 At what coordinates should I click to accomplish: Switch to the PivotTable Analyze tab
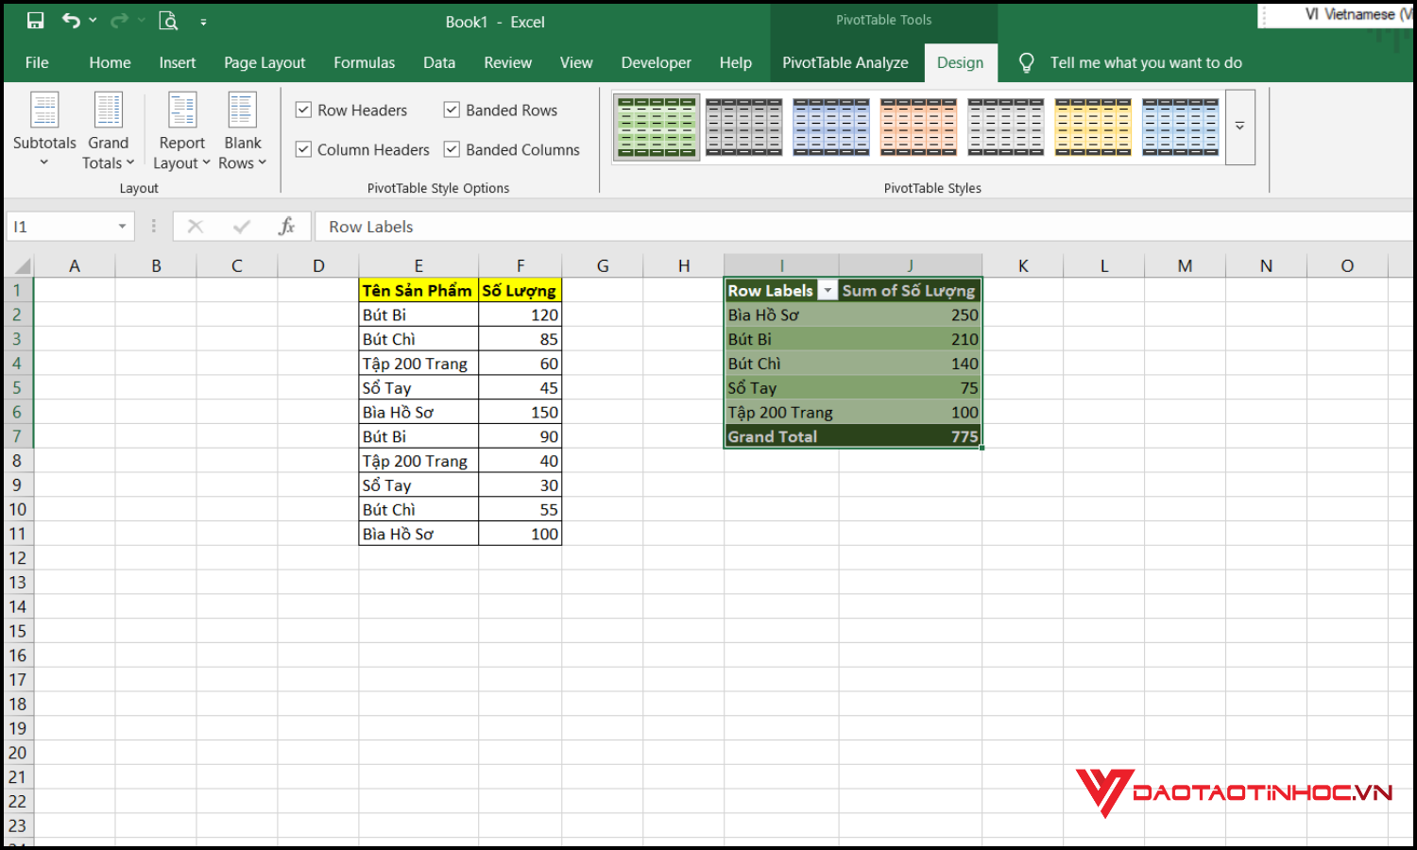point(845,62)
